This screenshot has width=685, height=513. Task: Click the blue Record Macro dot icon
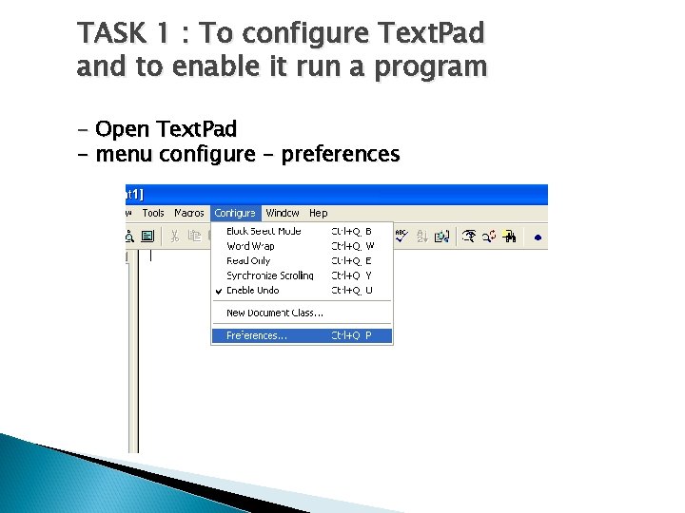[538, 237]
